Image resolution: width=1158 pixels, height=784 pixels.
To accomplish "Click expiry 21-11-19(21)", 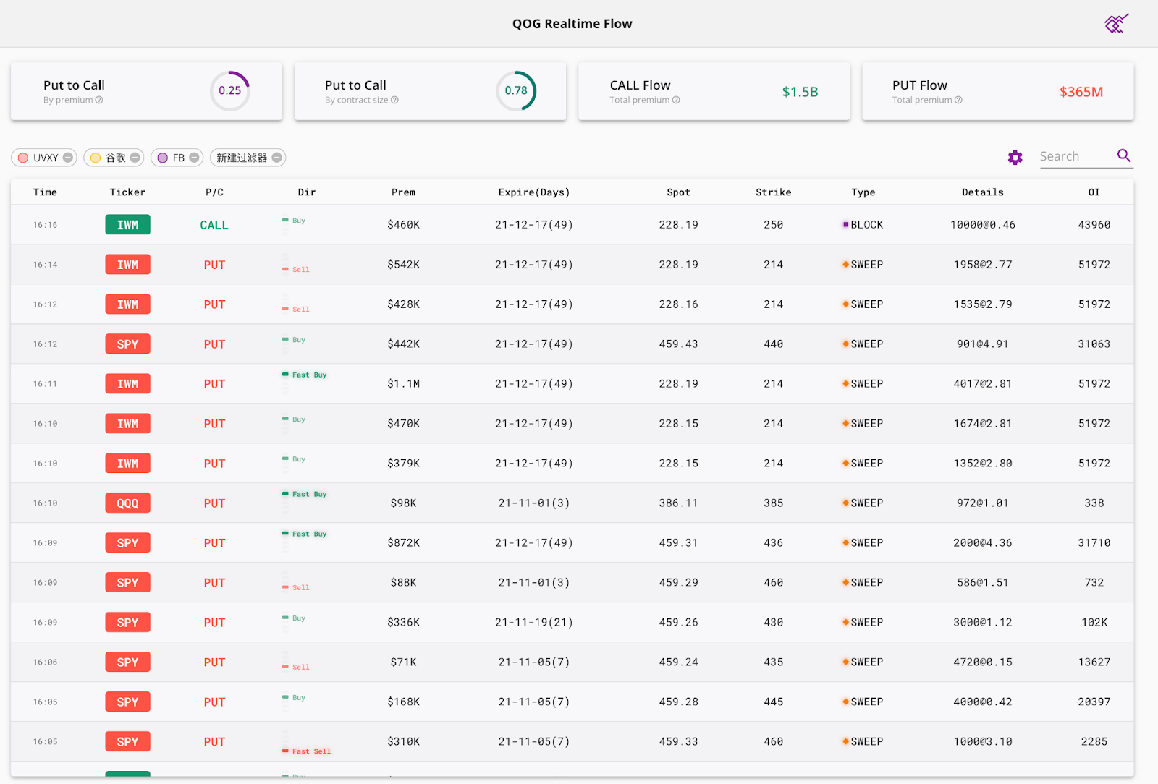I will pyautogui.click(x=535, y=623).
